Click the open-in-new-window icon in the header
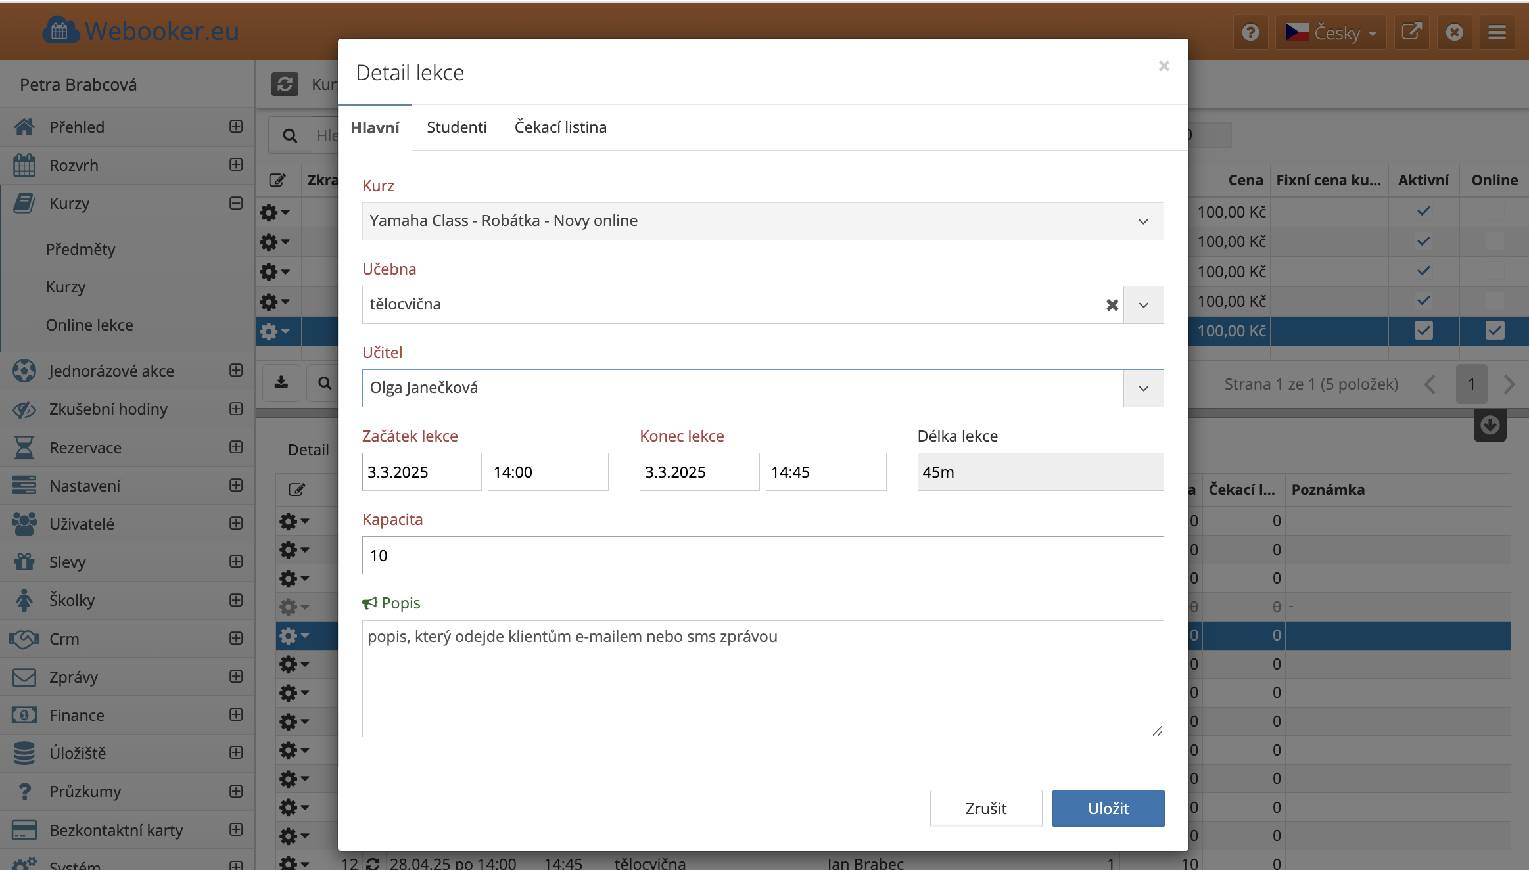This screenshot has height=870, width=1529. [1411, 32]
